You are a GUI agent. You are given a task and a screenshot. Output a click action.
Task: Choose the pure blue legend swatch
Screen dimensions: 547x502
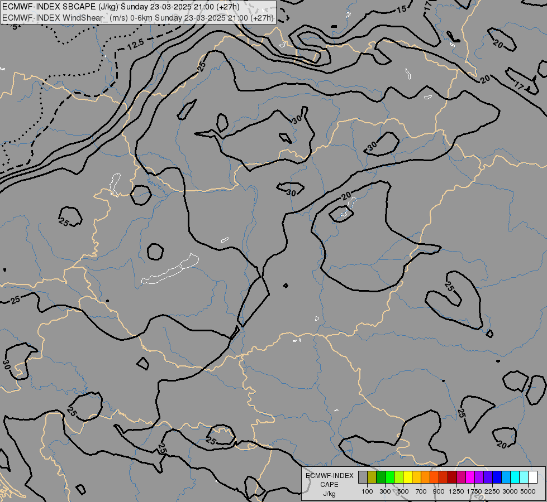point(497,477)
